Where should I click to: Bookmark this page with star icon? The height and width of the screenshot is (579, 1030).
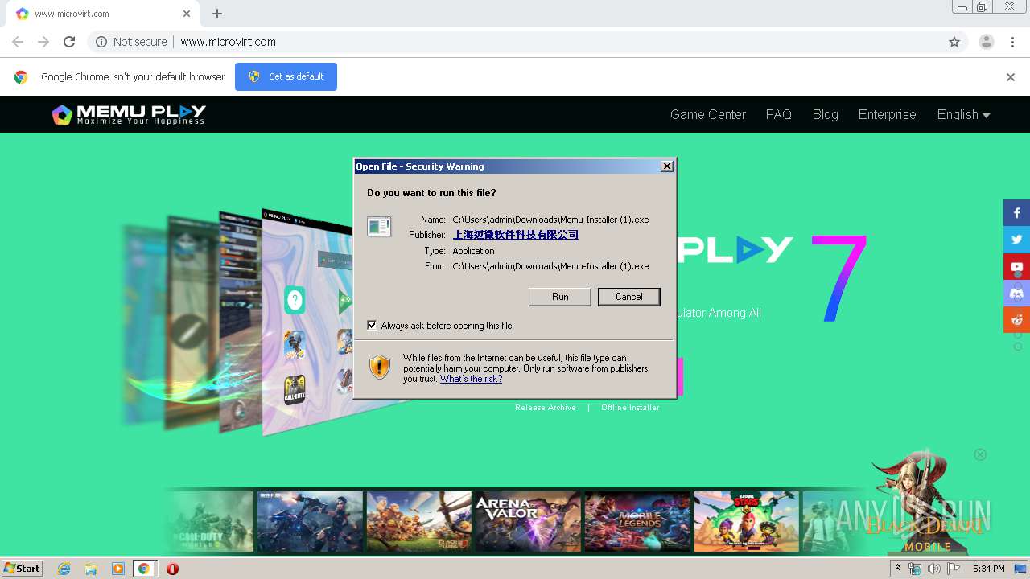pos(954,42)
